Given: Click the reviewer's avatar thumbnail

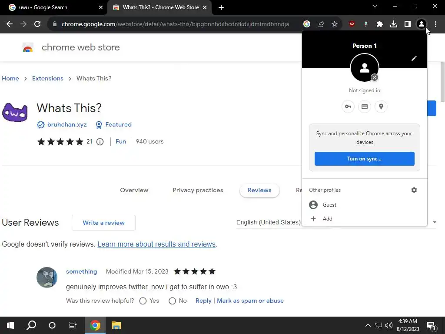Looking at the screenshot, I should [47, 277].
